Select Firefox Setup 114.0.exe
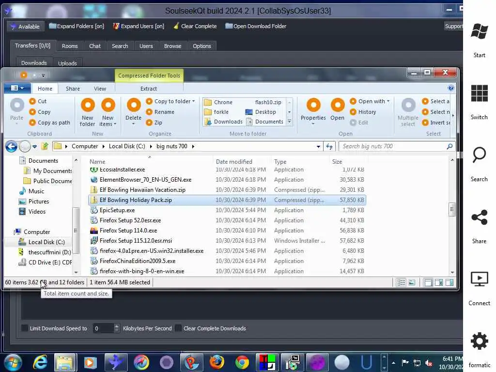 [227, 230]
